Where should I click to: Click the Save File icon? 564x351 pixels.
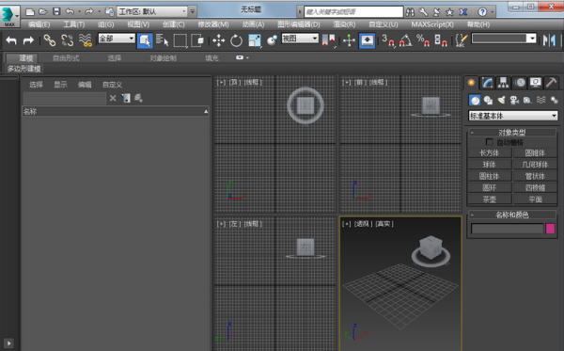(x=56, y=11)
